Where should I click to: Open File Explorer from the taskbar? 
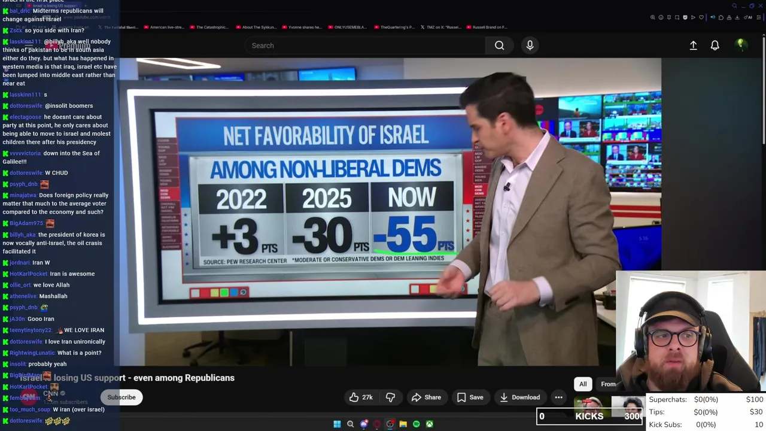click(403, 424)
